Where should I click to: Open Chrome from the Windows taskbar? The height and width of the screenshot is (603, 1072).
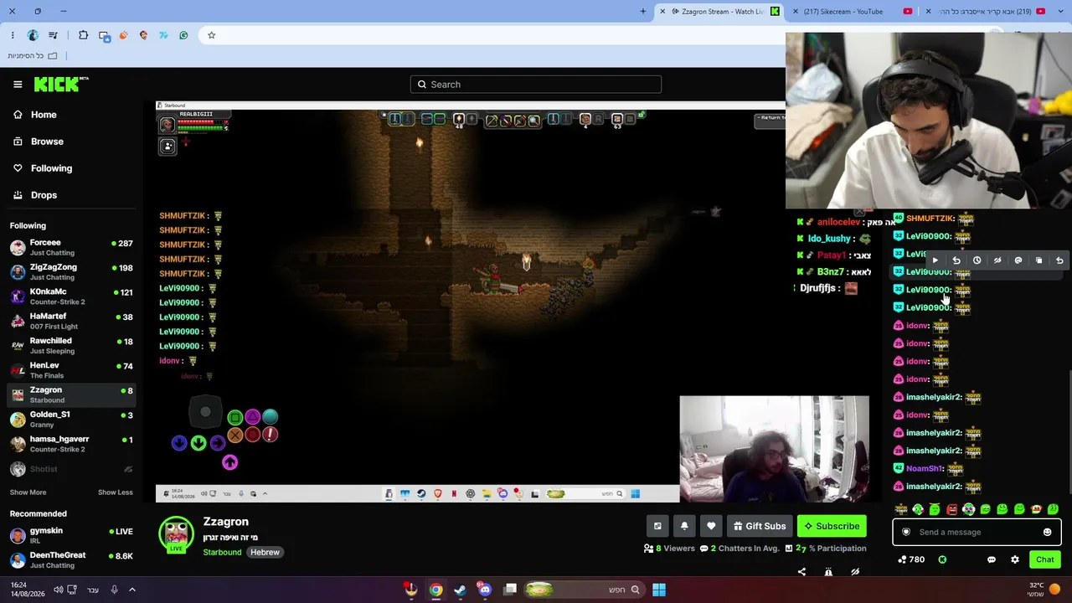(435, 590)
